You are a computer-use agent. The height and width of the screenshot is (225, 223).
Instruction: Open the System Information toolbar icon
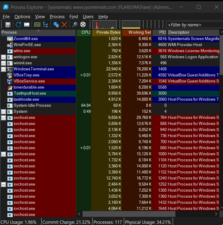(x=37, y=25)
